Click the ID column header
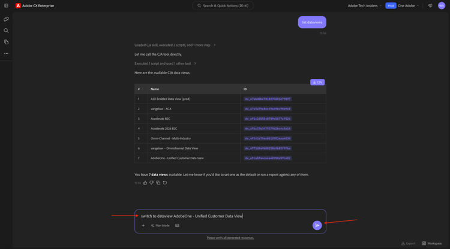This screenshot has width=450, height=249. tap(245, 89)
